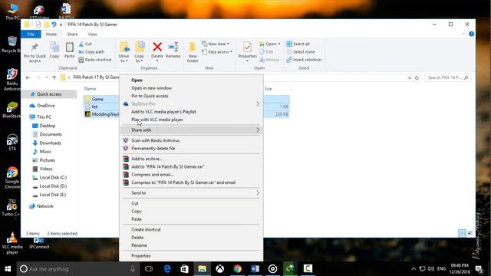The height and width of the screenshot is (276, 491).
Task: Select Quick access in navigation pane
Action: 49,94
